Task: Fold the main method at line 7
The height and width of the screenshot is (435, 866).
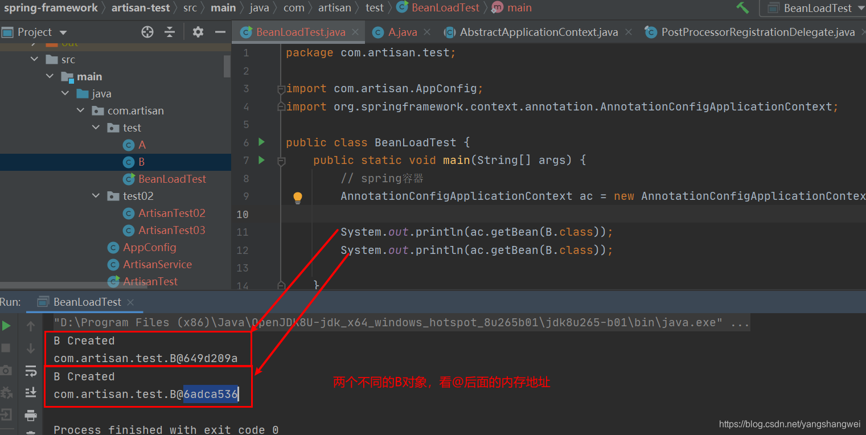Action: point(281,161)
